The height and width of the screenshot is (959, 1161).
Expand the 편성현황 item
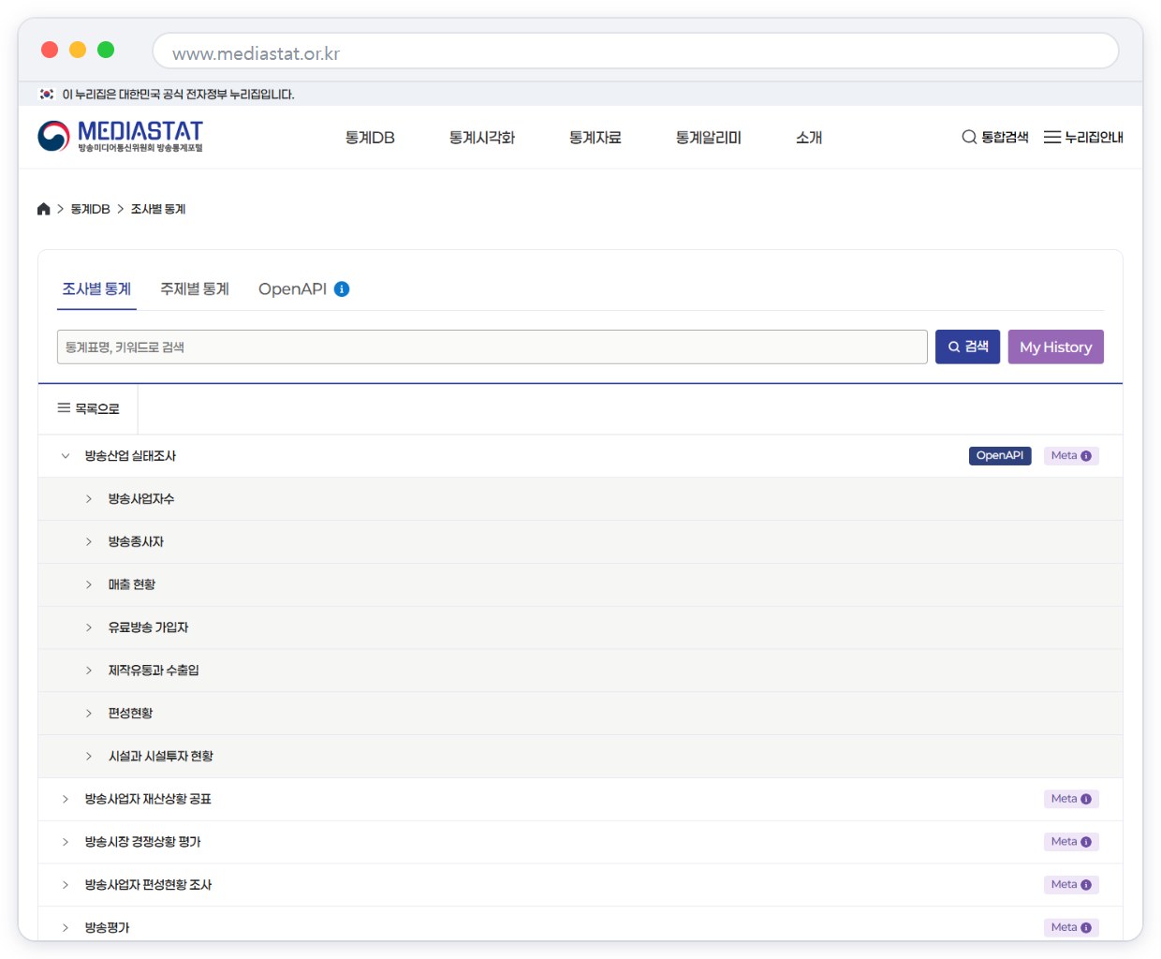(x=89, y=714)
